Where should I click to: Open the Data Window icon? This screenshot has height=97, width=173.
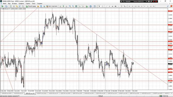click(x=14, y=6)
